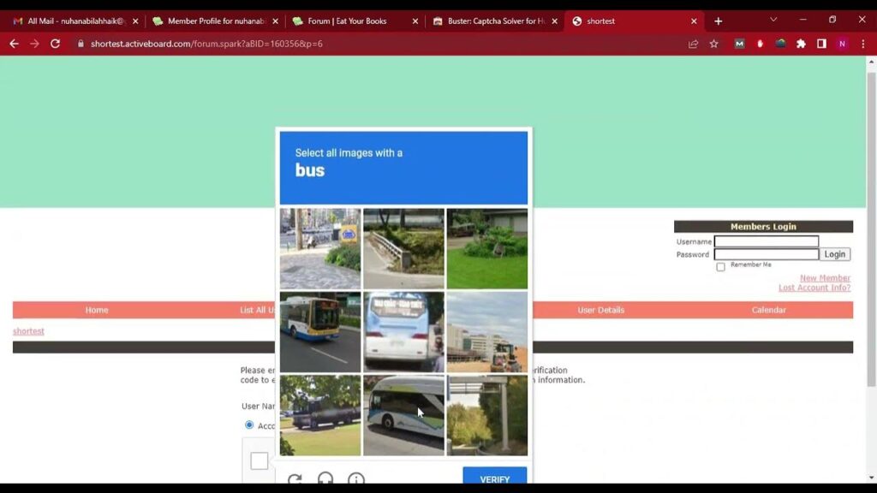
Task: Get an audio challenge via headphones icon
Action: [325, 479]
